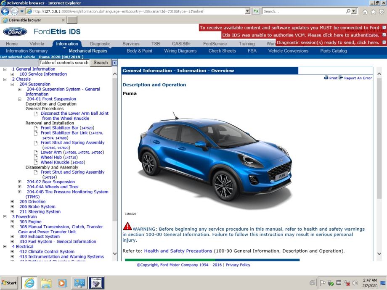Close the software updates connection notification

(384, 27)
